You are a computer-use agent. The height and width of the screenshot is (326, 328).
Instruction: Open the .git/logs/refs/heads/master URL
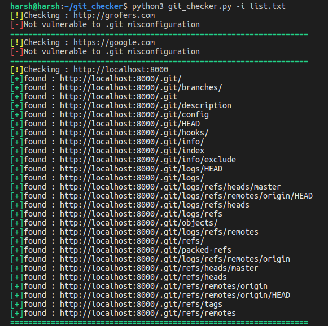[x=170, y=187]
